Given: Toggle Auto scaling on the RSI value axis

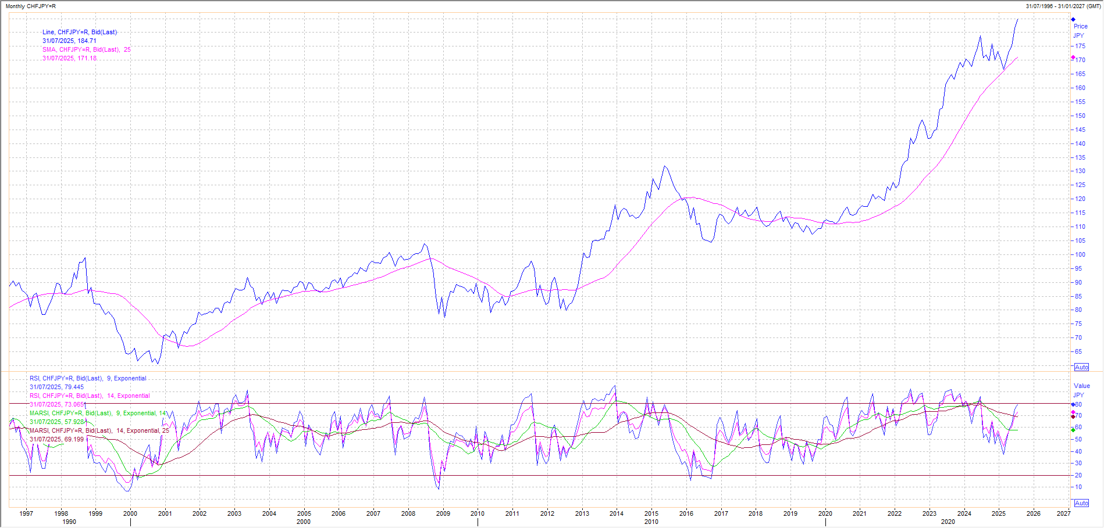Looking at the screenshot, I should tap(1081, 503).
